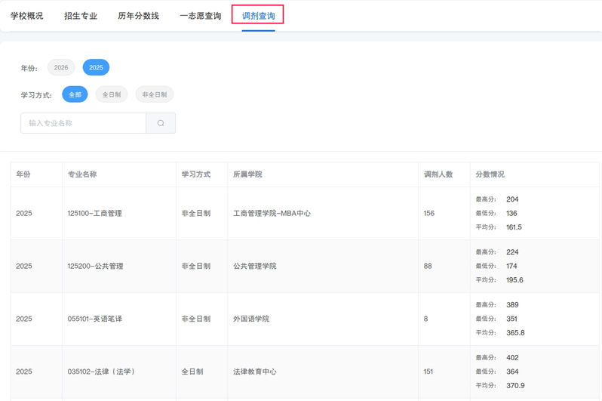Click the 专业名称 column header
The image size is (602, 401).
(82, 174)
